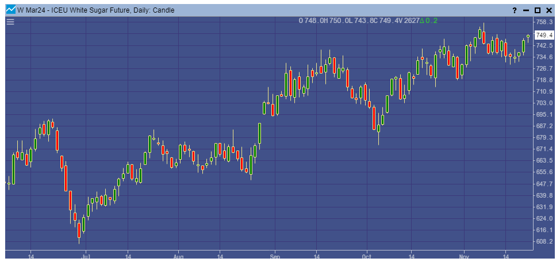Click the 726.7 price axis label
This screenshot has width=560, height=262.
point(544,68)
